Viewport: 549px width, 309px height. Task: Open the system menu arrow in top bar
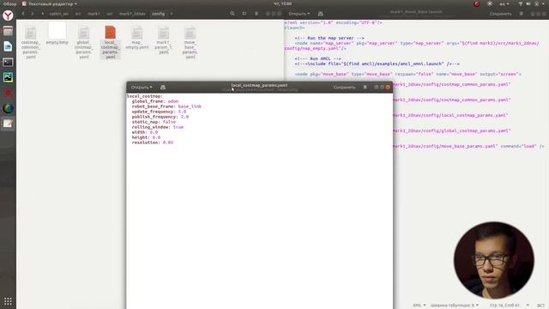(544, 3)
